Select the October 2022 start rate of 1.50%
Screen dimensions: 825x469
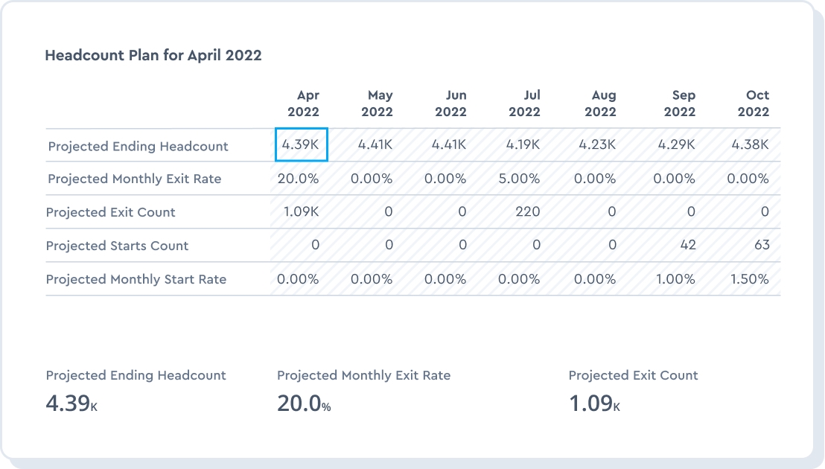click(748, 279)
